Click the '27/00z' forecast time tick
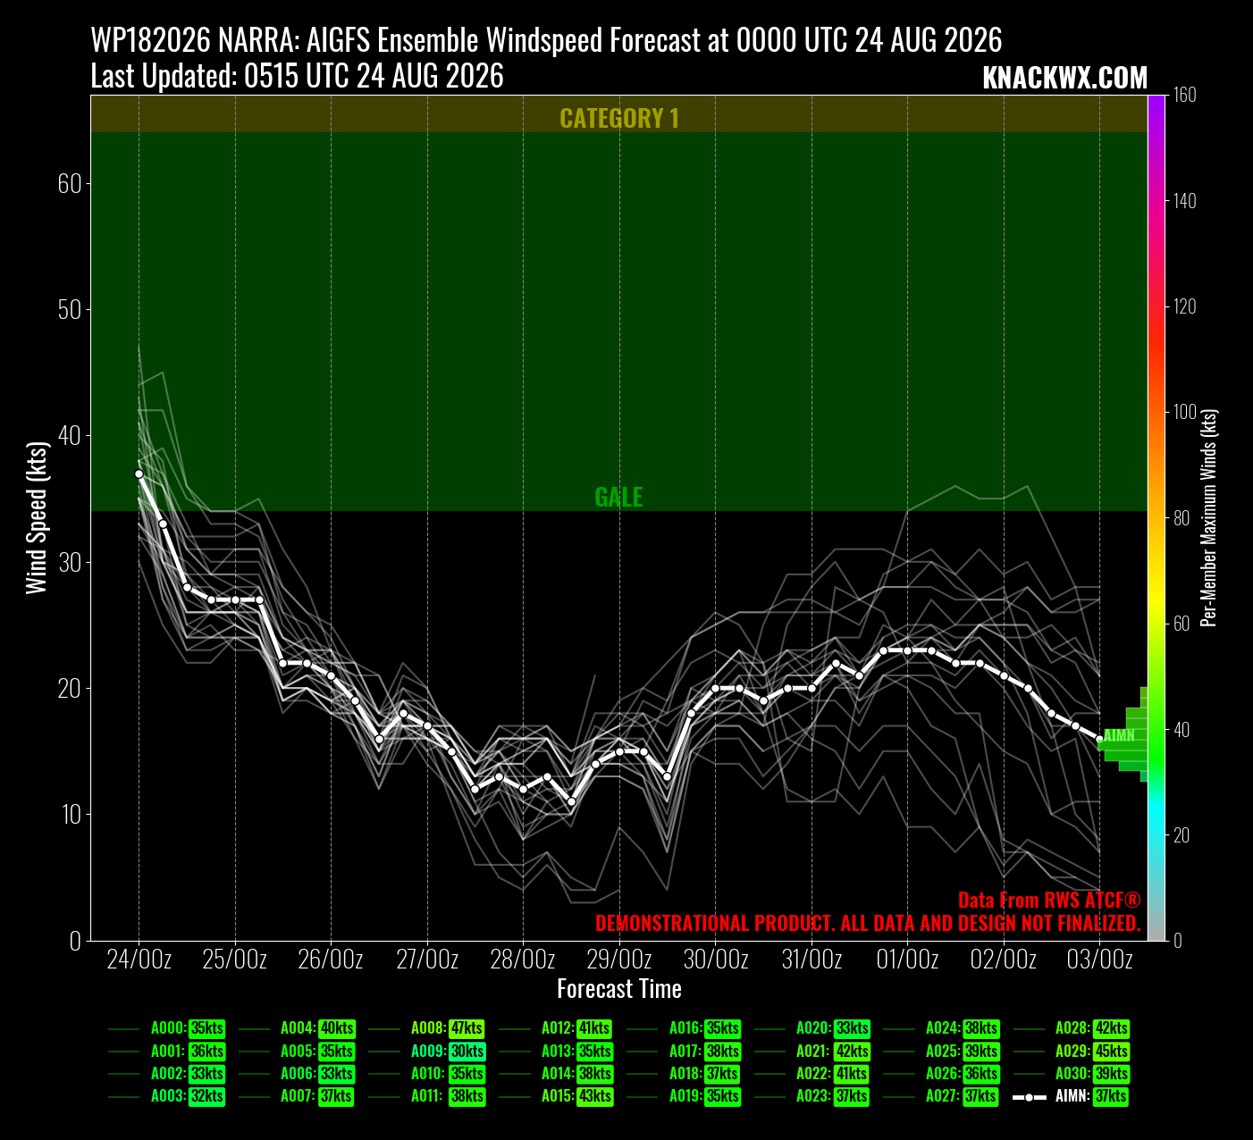This screenshot has height=1140, width=1253. pyautogui.click(x=427, y=960)
